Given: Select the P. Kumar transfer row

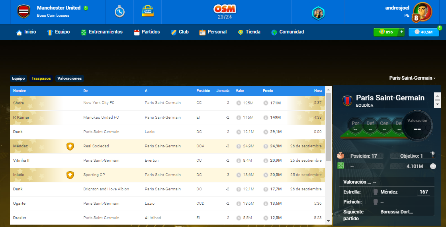Looking at the screenshot, I should click(168, 117).
